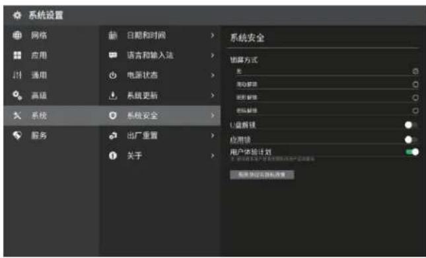Expand 日期和时间 with its chevron arrow

(x=213, y=35)
